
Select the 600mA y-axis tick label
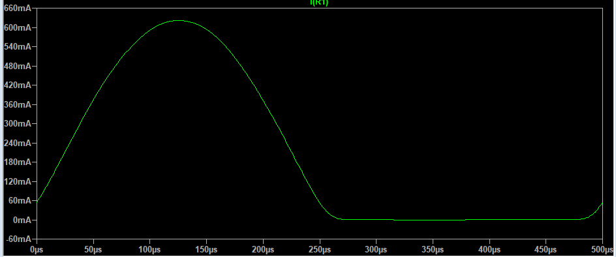pos(17,27)
